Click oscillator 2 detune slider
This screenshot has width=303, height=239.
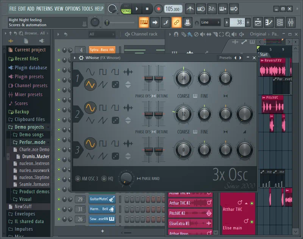click(x=158, y=114)
